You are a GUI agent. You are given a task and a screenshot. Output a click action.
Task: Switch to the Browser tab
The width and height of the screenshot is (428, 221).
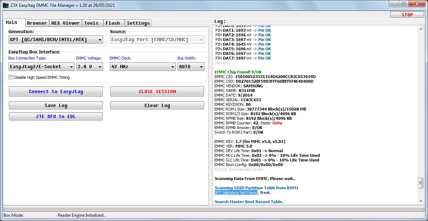37,23
